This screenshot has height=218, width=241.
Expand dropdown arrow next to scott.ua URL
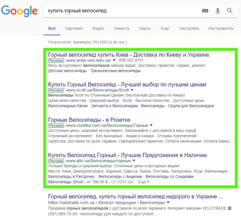click(x=132, y=90)
